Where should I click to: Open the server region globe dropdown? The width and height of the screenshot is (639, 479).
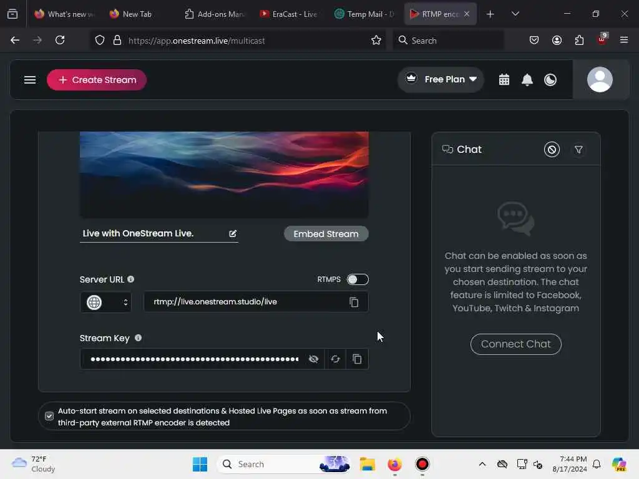point(106,302)
